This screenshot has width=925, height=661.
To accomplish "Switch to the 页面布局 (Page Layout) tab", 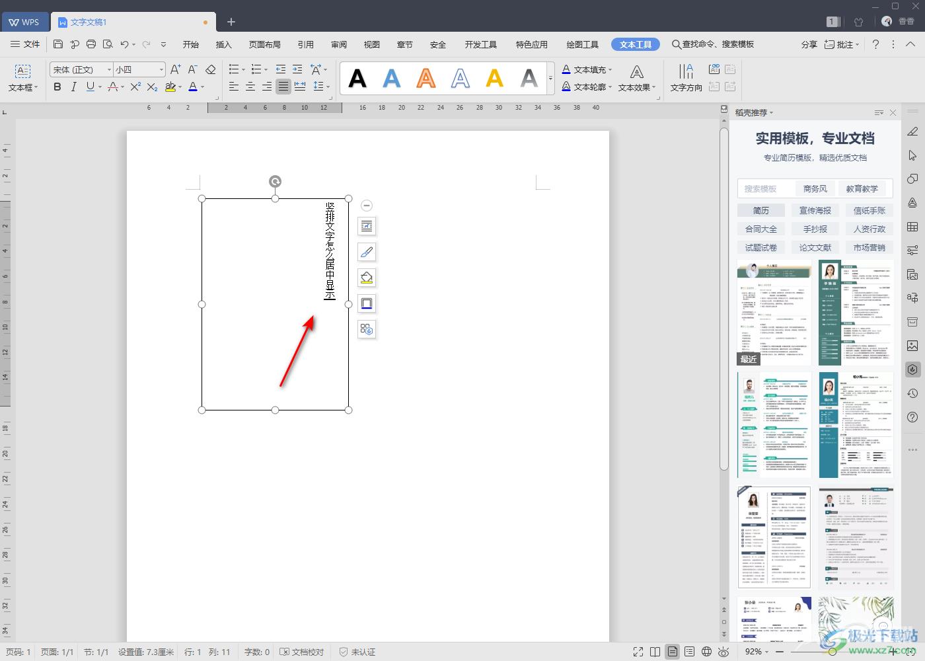I will (265, 44).
